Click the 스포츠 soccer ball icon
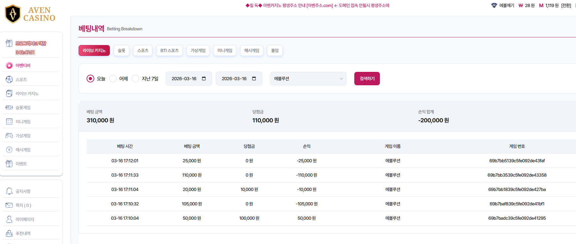 tap(9, 80)
